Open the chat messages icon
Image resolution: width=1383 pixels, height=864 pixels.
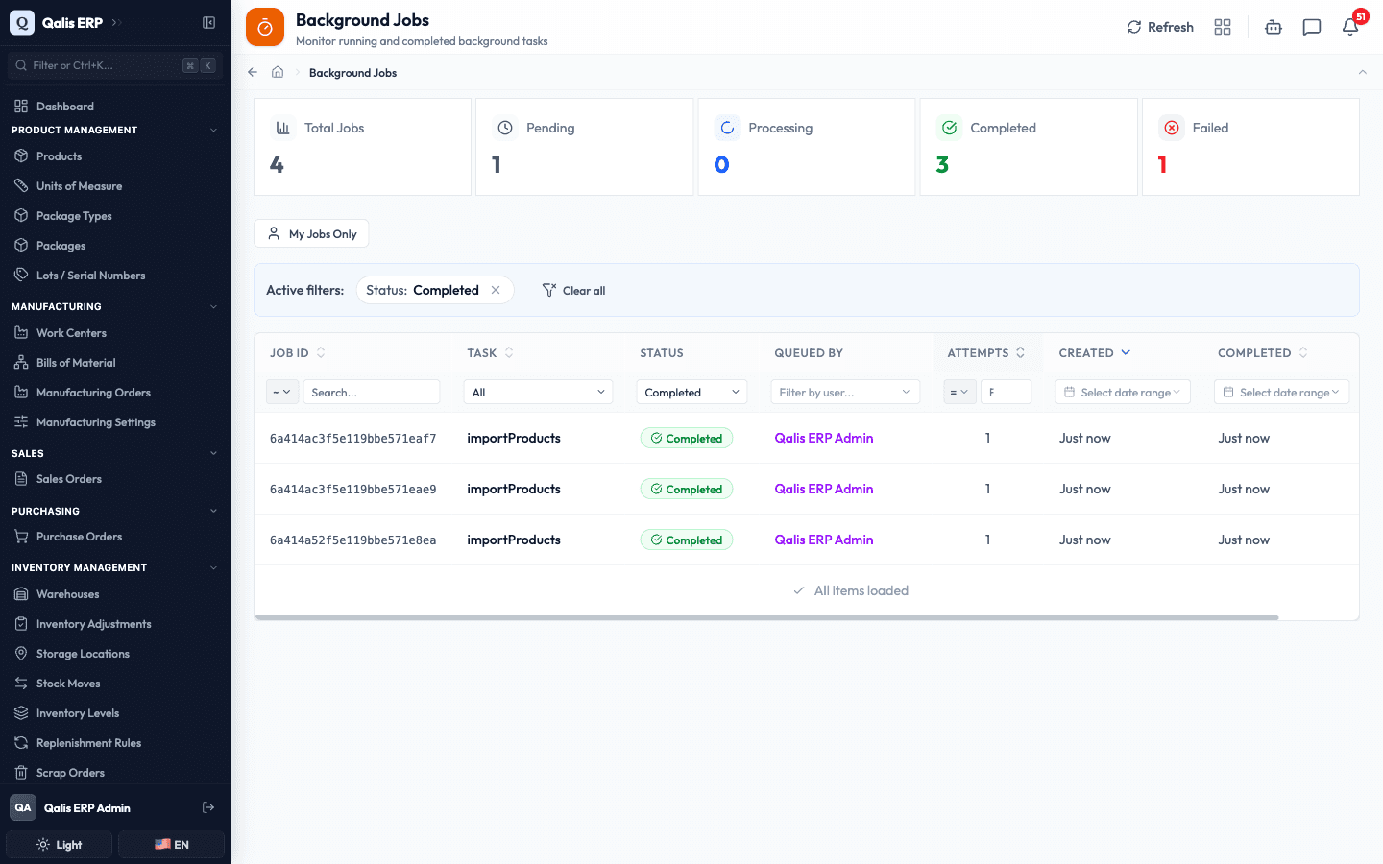(x=1312, y=27)
